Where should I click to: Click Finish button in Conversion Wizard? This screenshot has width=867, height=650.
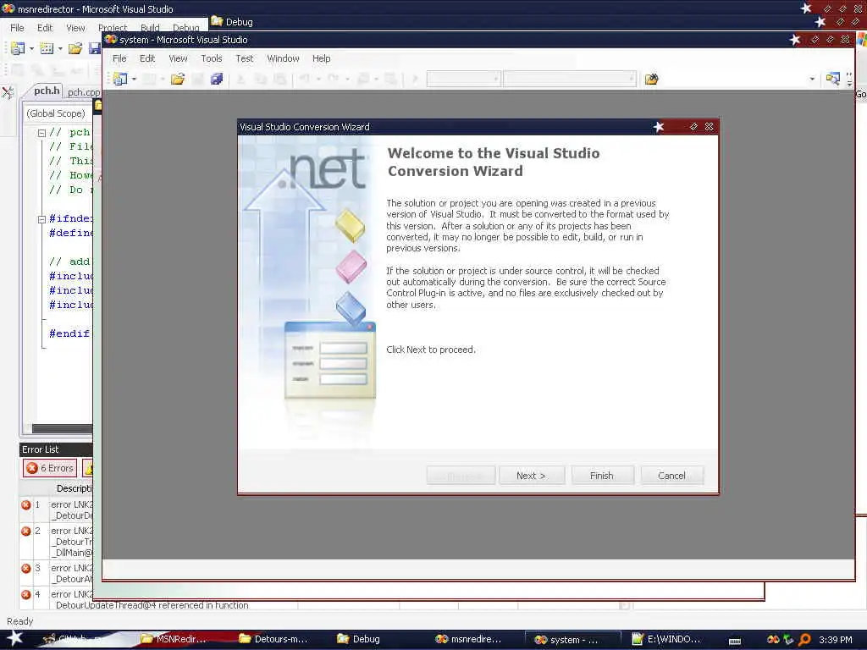point(602,476)
